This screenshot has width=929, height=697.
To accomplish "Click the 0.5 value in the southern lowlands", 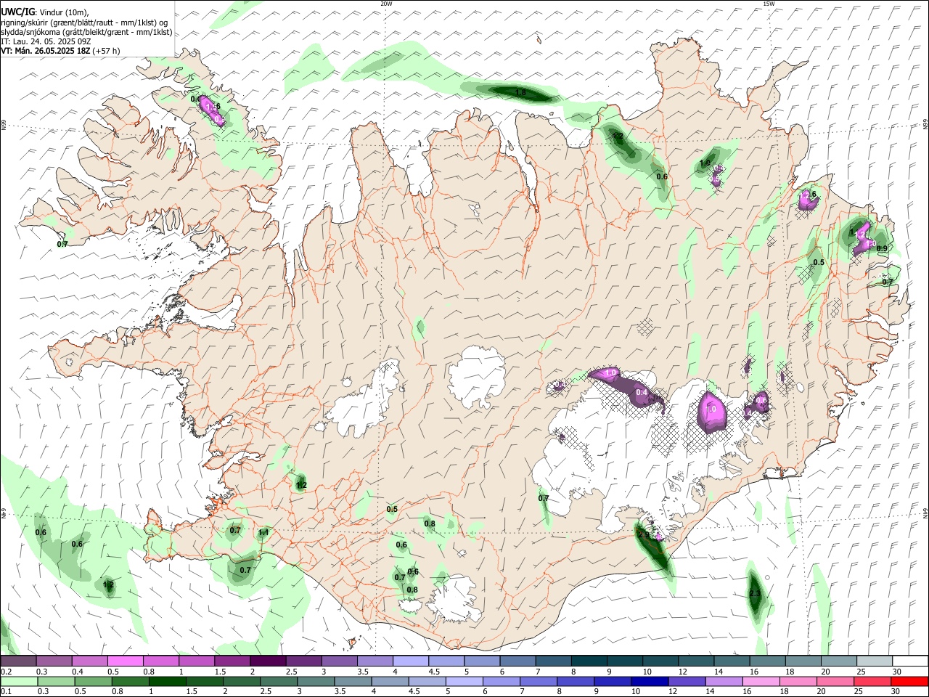I will point(392,509).
